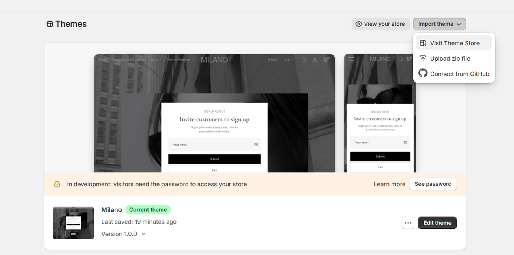Click the search icon in desktop preview

(x=304, y=60)
